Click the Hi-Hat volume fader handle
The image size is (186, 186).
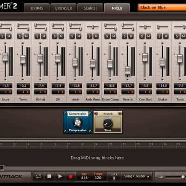click(40, 58)
